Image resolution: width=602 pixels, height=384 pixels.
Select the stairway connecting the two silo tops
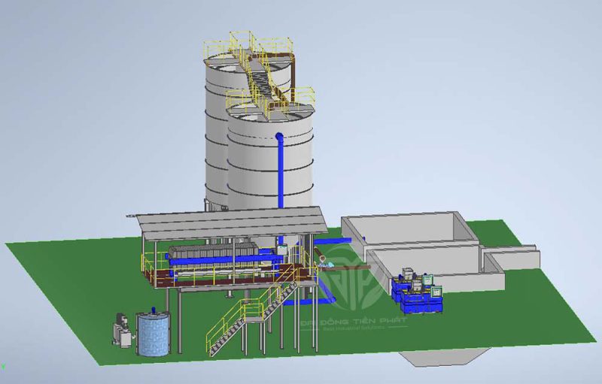coord(263,83)
